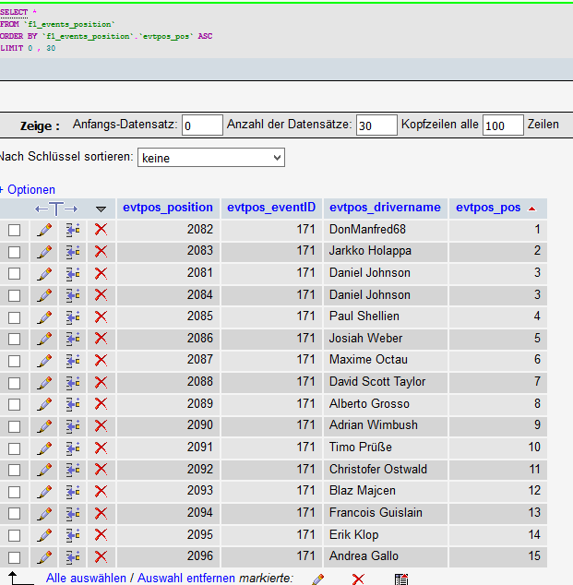This screenshot has height=585, width=573.
Task: Click the red delete X for Timo Prüße
Action: point(101,448)
